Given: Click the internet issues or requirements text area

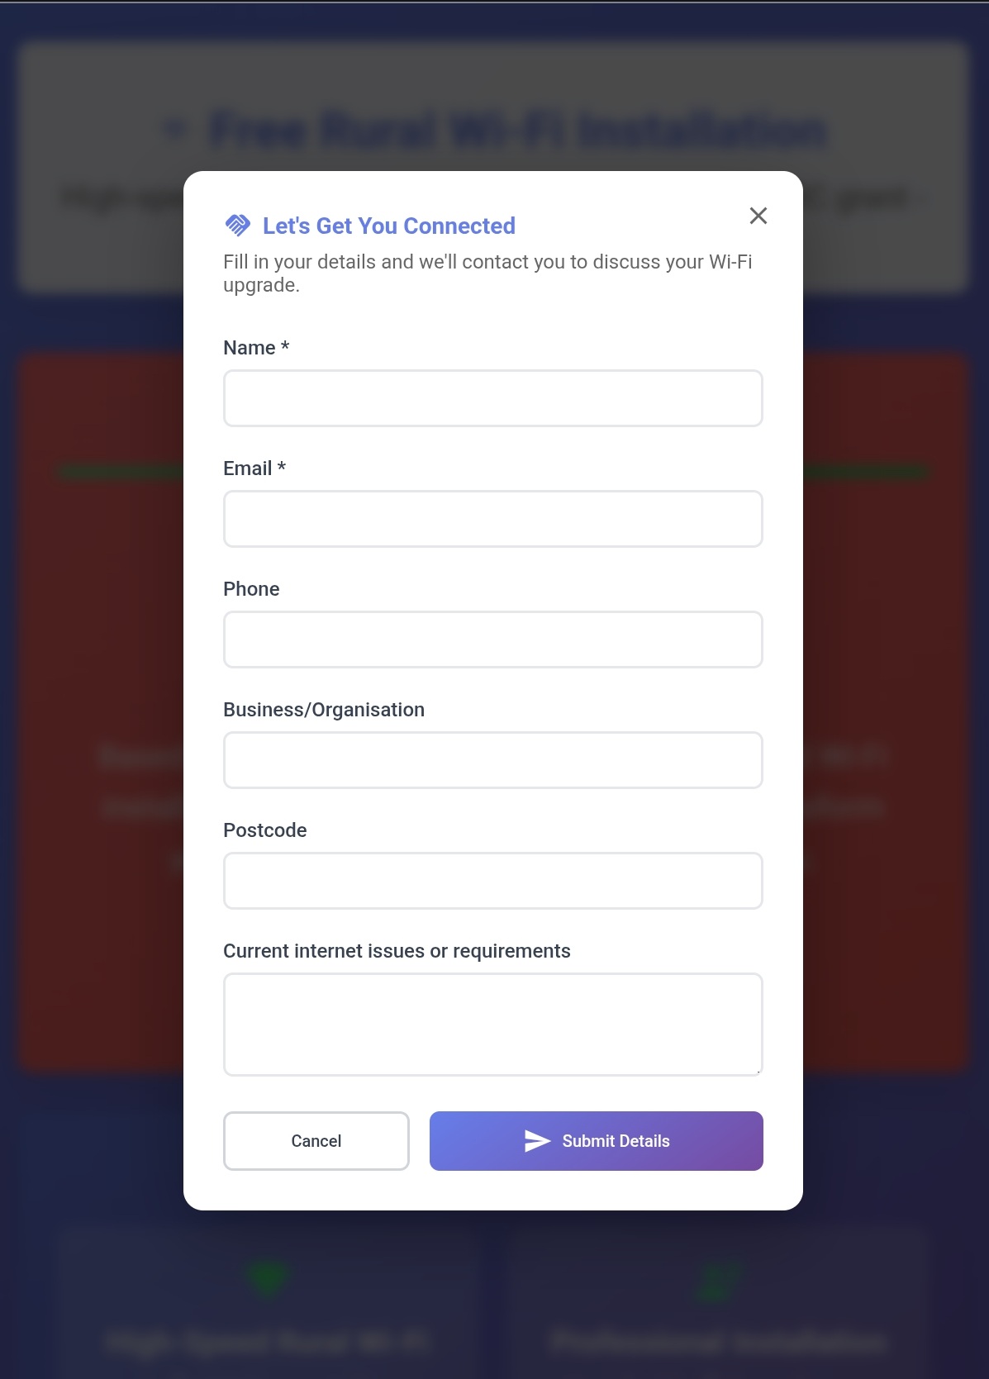Looking at the screenshot, I should (492, 1024).
